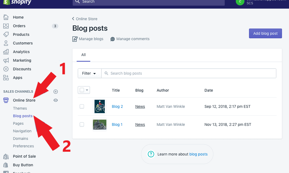Image resolution: width=289 pixels, height=173 pixels.
Task: Navigate back to Online Store
Action: coord(85,19)
